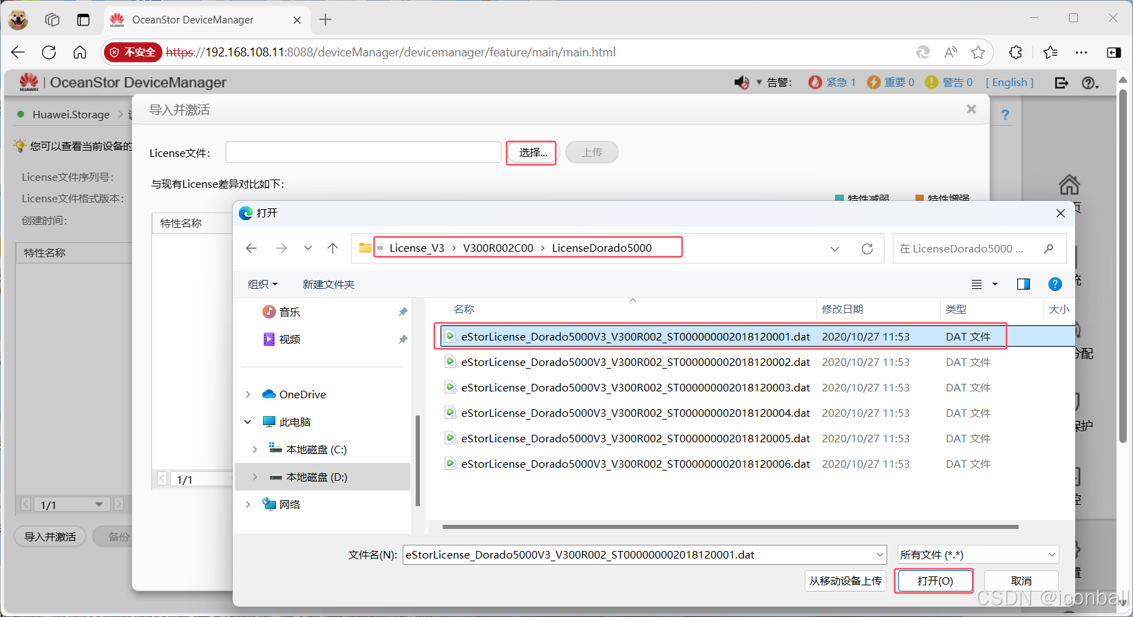Click the home icon in right sidebar
Viewport: 1133px width, 617px height.
coord(1069,184)
